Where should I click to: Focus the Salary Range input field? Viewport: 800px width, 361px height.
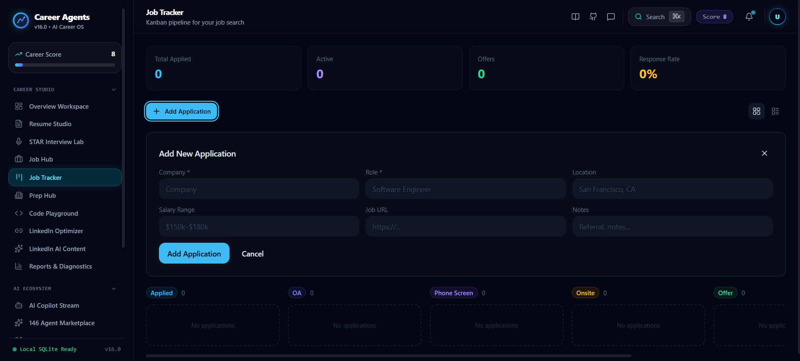click(x=259, y=226)
